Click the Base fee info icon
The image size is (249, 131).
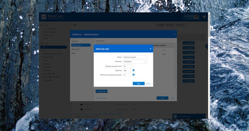point(133,70)
